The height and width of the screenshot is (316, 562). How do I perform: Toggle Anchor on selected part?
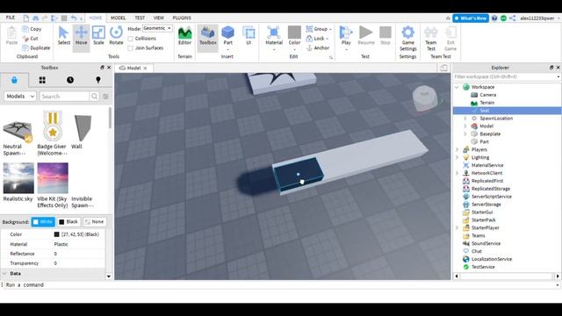(x=318, y=47)
